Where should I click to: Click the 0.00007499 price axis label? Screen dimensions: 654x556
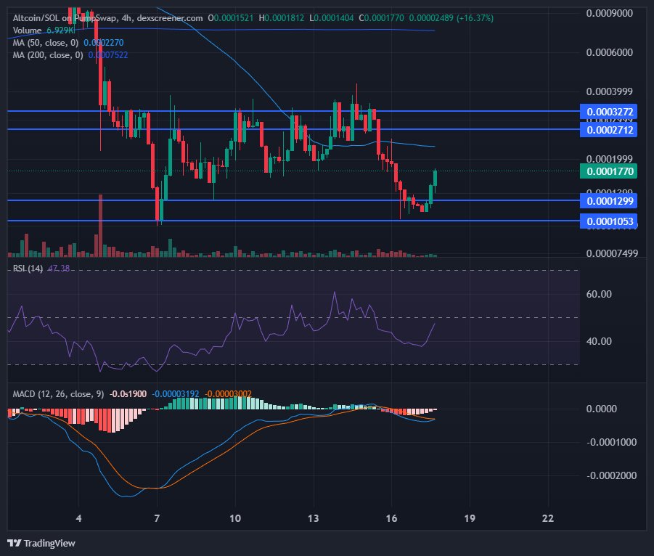tap(612, 253)
